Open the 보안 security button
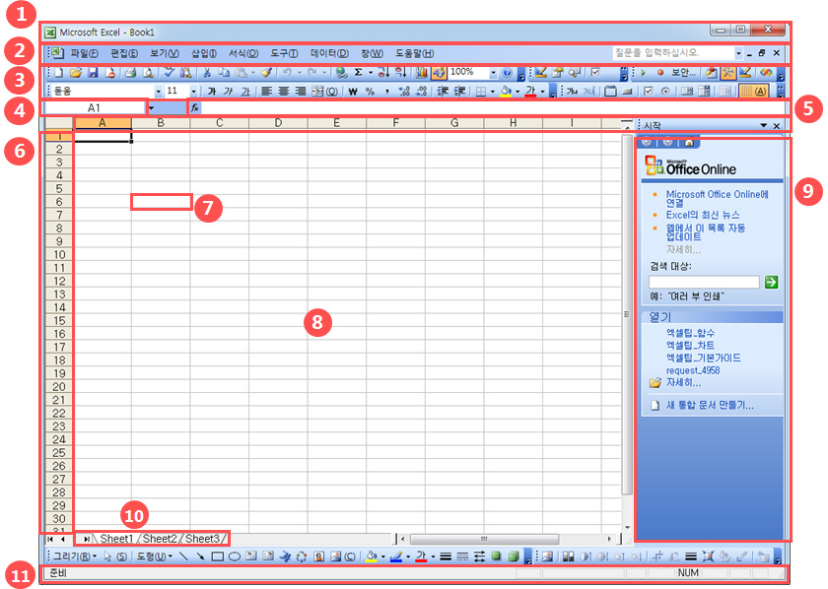 click(683, 73)
